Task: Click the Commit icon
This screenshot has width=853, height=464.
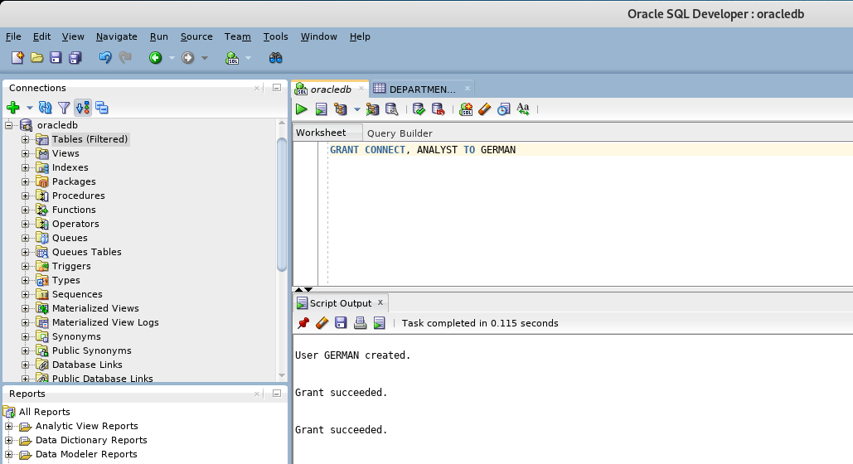Action: tap(419, 109)
